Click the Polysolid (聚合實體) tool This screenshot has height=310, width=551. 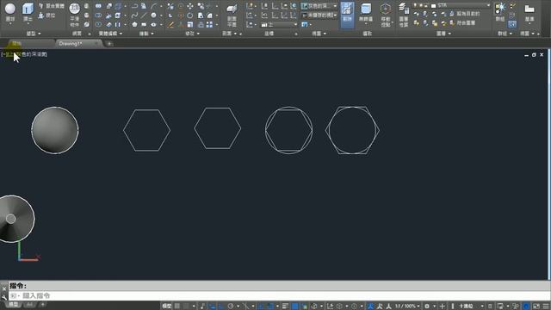pos(51,6)
